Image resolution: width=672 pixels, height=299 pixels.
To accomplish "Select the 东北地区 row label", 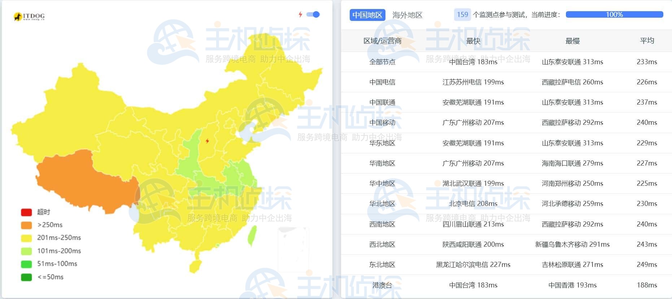I will pyautogui.click(x=382, y=264).
